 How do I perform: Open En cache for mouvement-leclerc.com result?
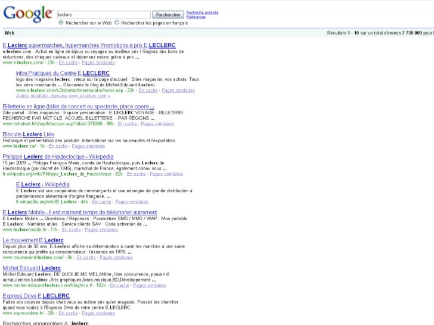(86, 257)
